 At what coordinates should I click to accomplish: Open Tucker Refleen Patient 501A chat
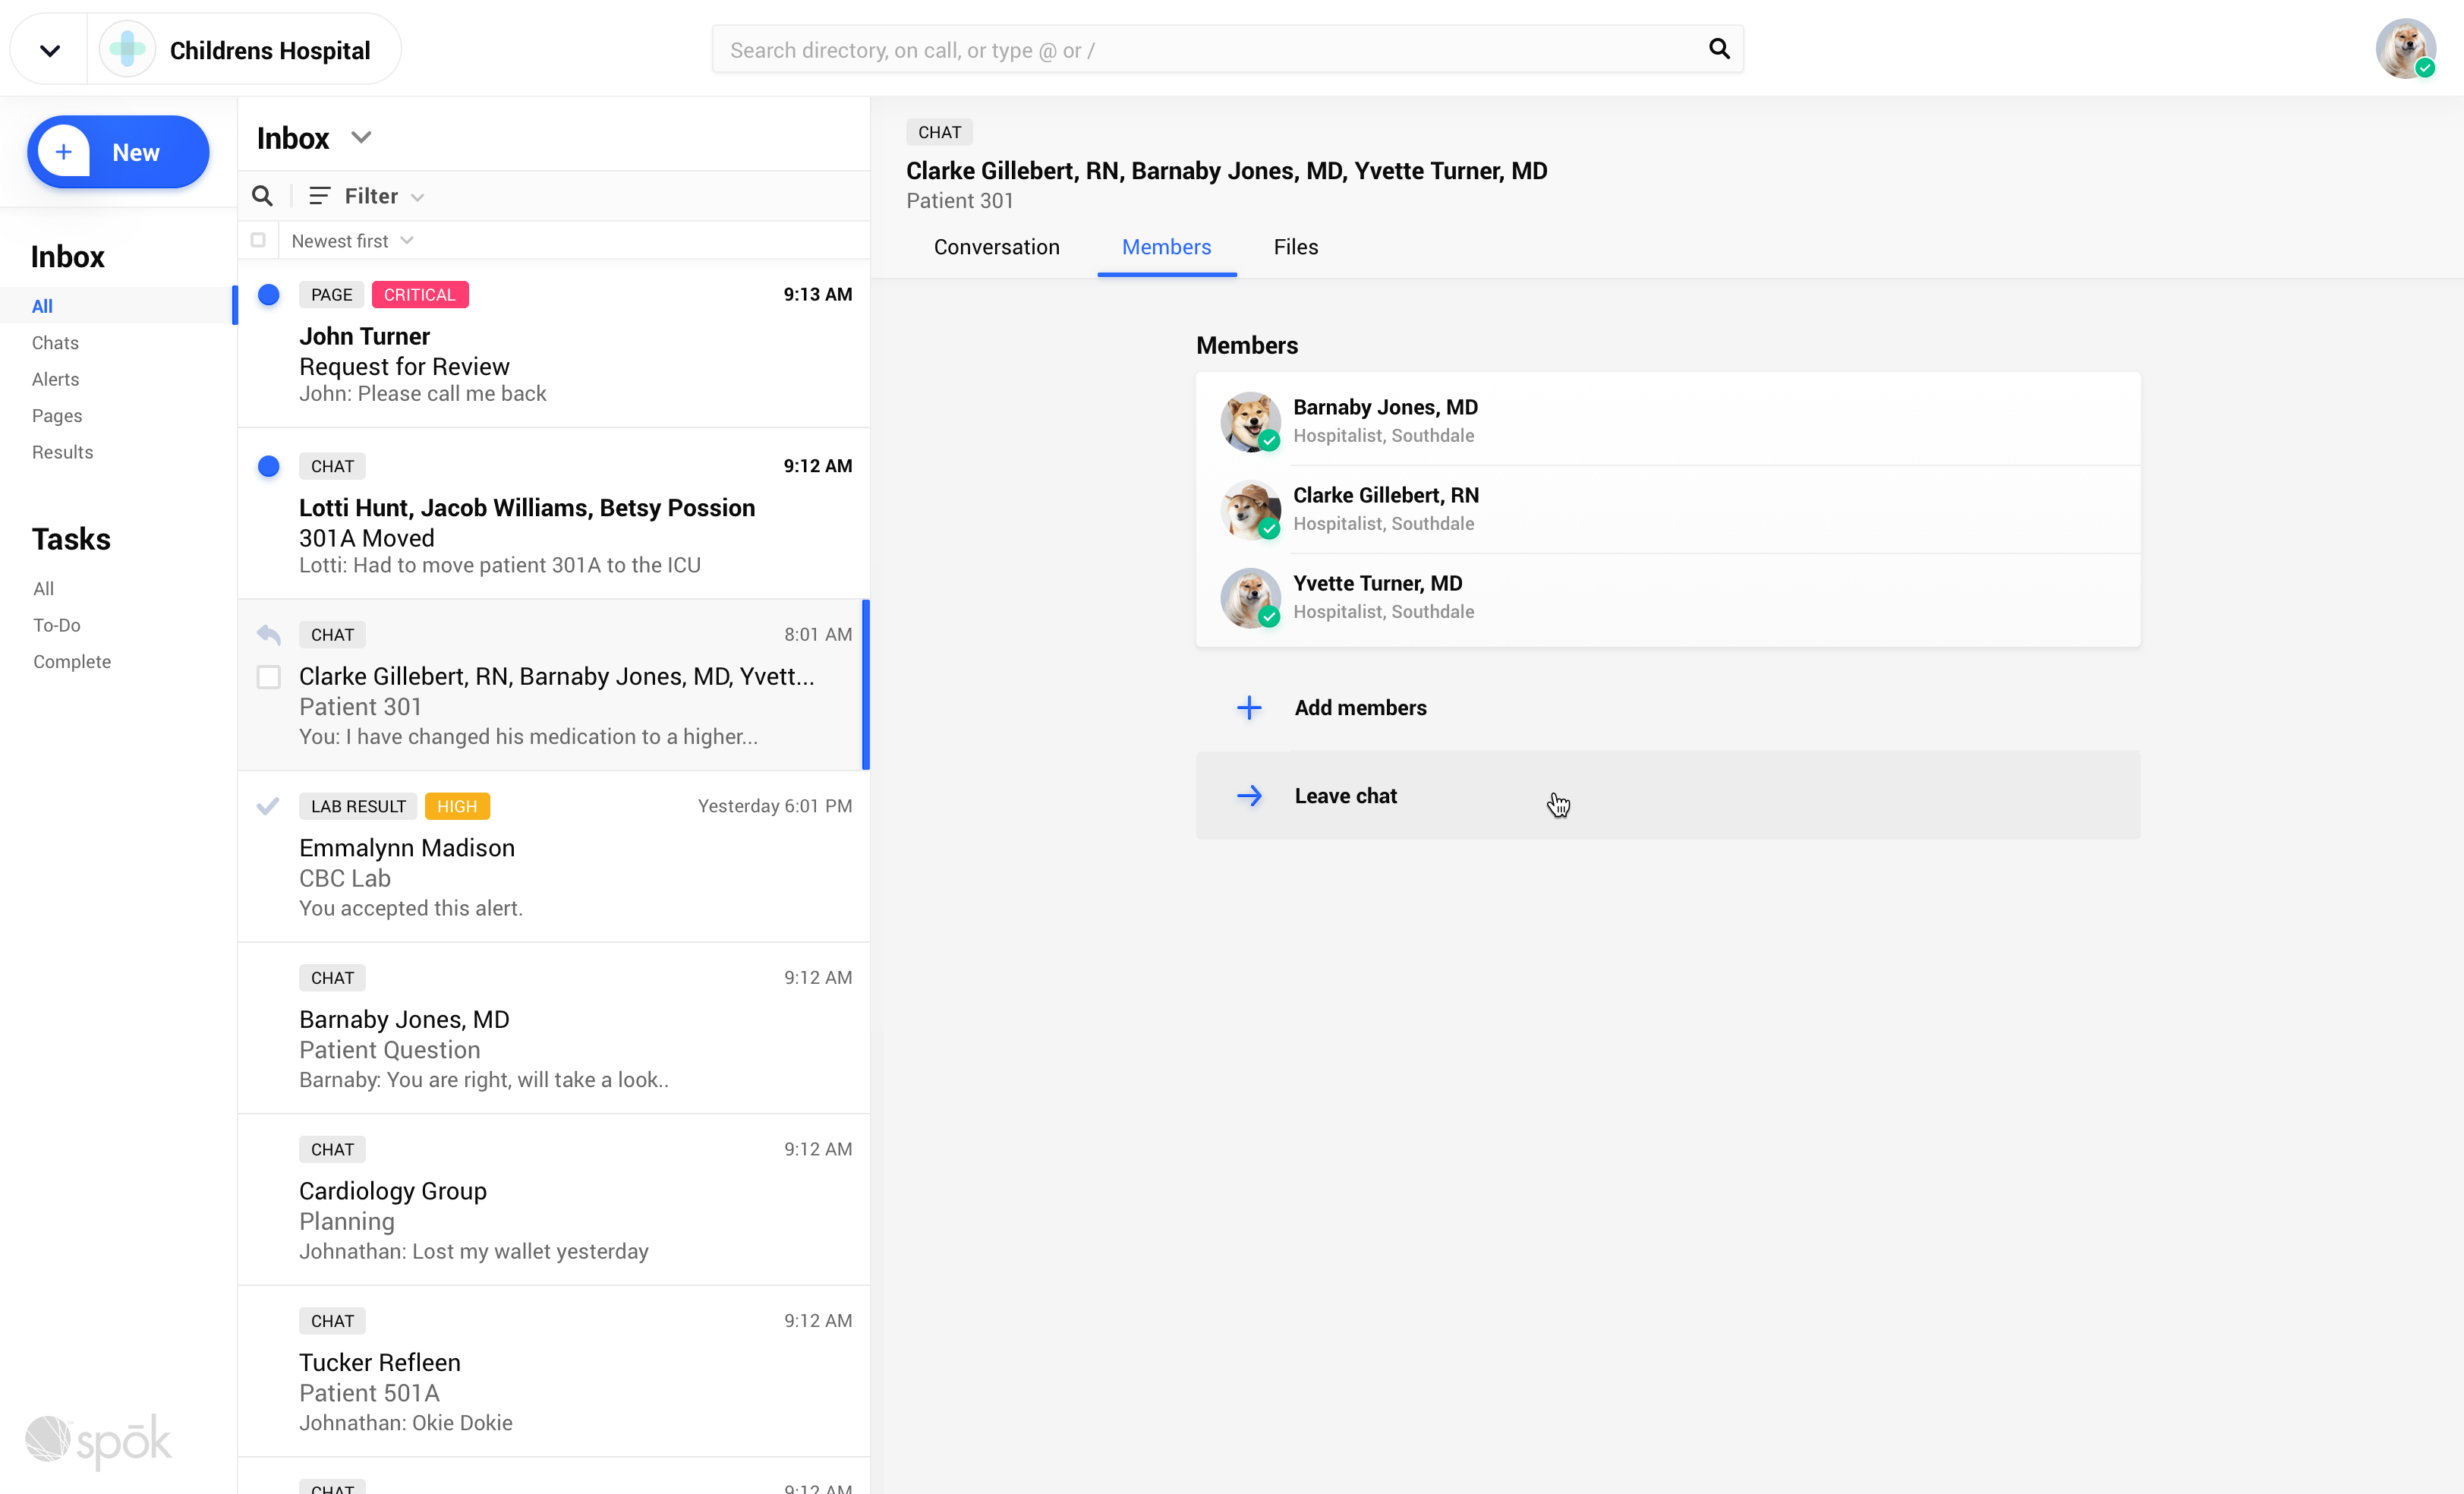coord(554,1371)
